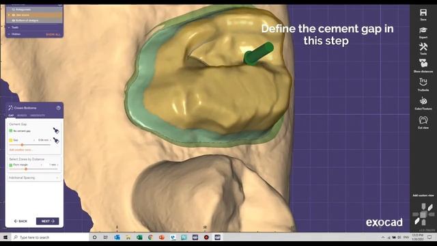Show hidden tray icons chevron
Image resolution: width=437 pixels, height=246 pixels.
383,237
